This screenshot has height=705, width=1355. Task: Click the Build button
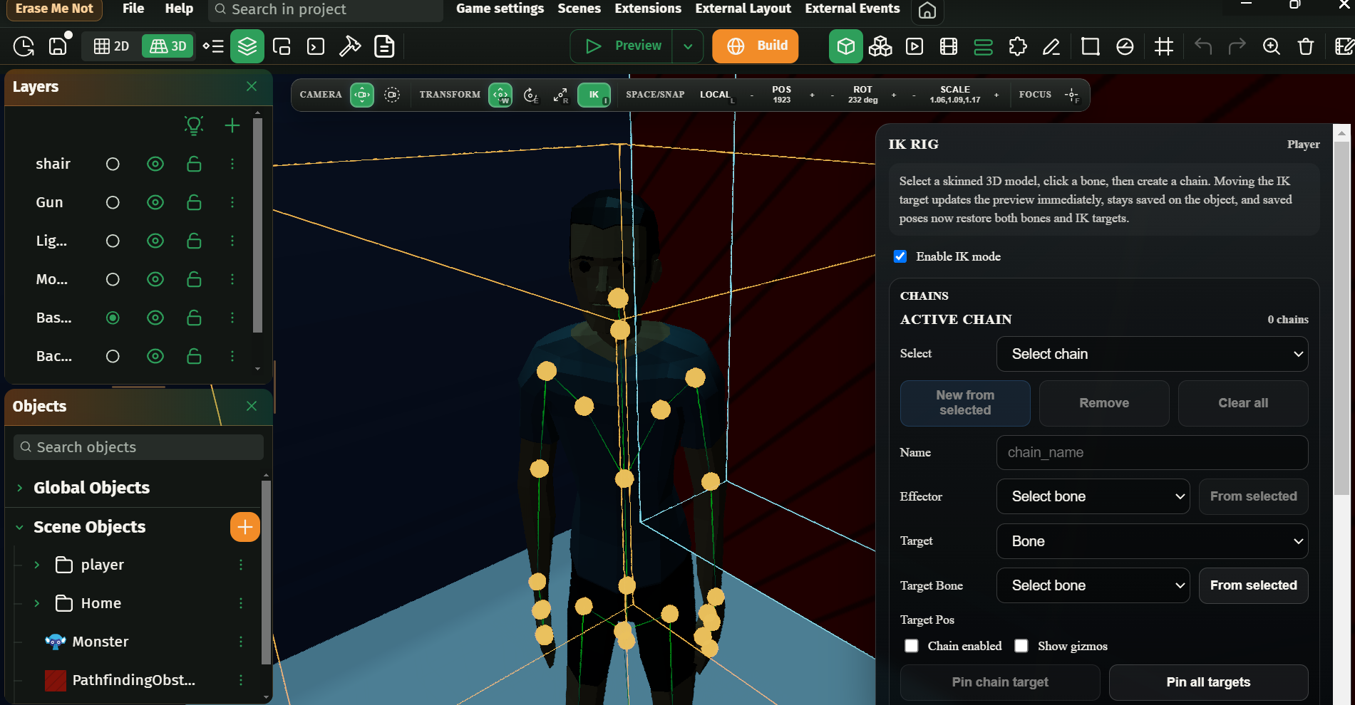[755, 46]
